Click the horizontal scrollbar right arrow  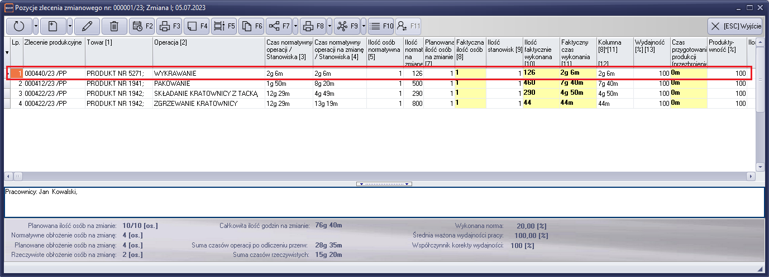pos(750,176)
